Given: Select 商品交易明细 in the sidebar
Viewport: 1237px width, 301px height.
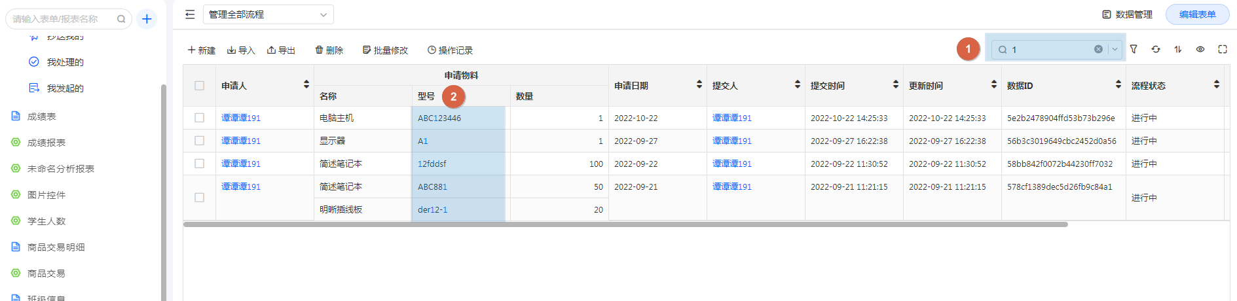Looking at the screenshot, I should coord(56,247).
